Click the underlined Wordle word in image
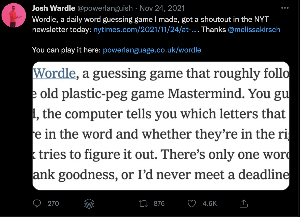 tap(54, 73)
